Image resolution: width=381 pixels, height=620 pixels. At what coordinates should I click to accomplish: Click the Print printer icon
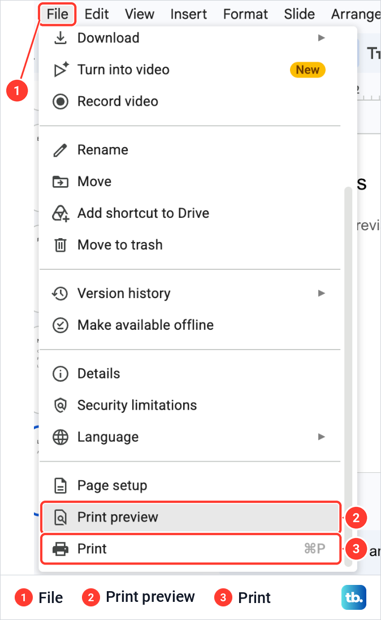click(60, 549)
